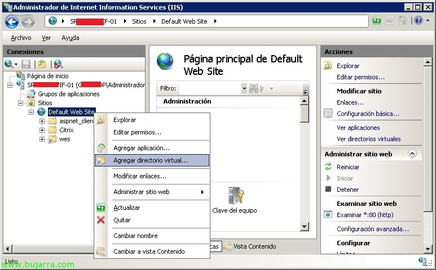
Task: Click Detener link in Acciones
Action: [x=347, y=190]
